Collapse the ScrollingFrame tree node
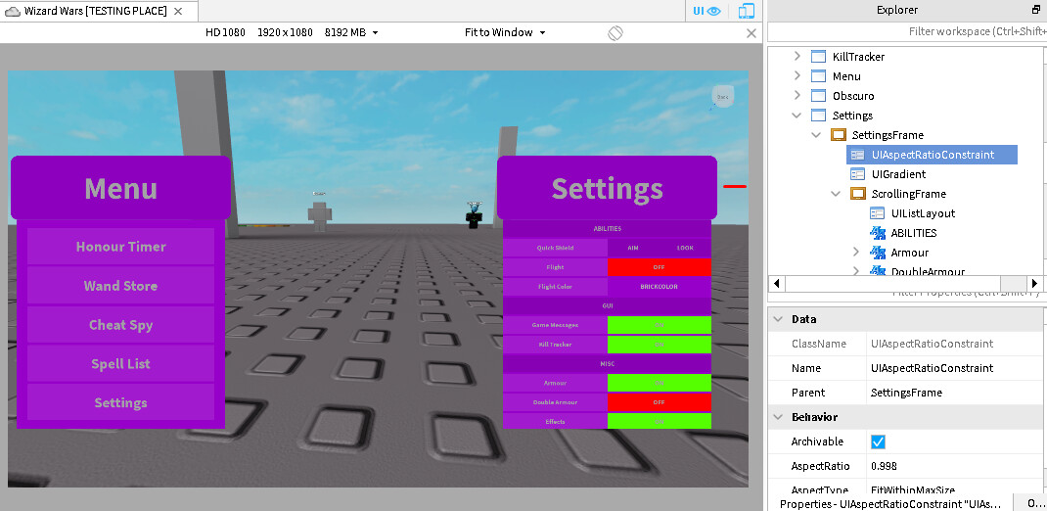The height and width of the screenshot is (511, 1047). pyautogui.click(x=836, y=194)
